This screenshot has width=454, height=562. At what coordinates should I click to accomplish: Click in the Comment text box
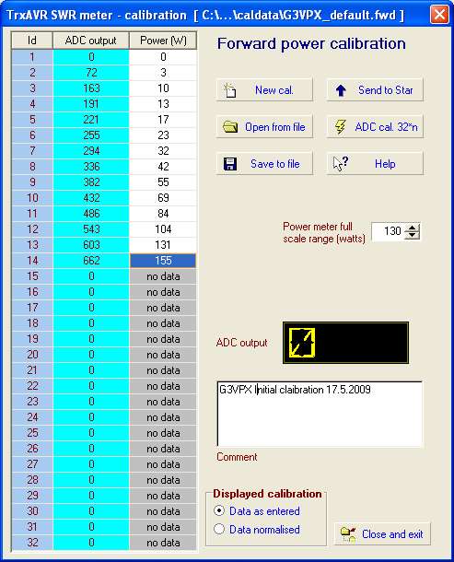[x=320, y=415]
